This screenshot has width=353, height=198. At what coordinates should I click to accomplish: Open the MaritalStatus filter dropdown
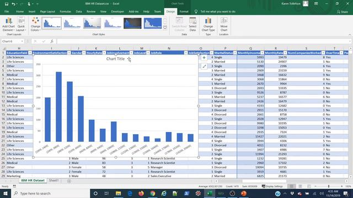pyautogui.click(x=235, y=53)
